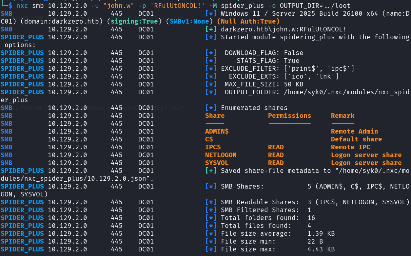Click "Logon server share" remark in the NETLOGON row
The width and height of the screenshot is (411, 256).
click(366, 155)
